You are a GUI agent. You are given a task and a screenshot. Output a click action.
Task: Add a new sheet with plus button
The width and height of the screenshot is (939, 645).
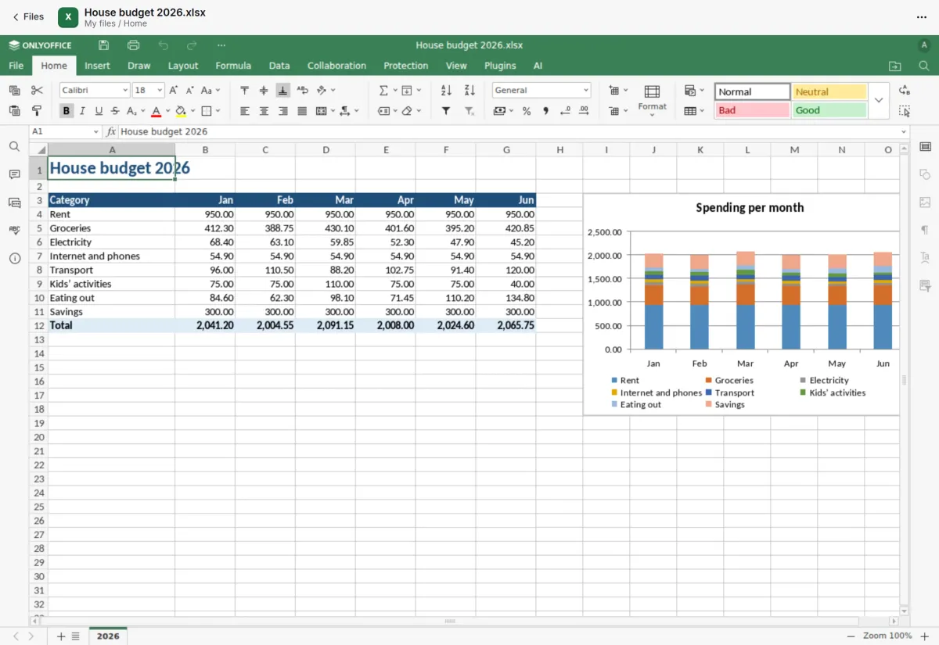coord(61,636)
